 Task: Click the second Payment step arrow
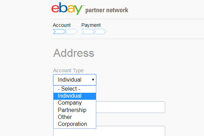pyautogui.click(x=100, y=32)
